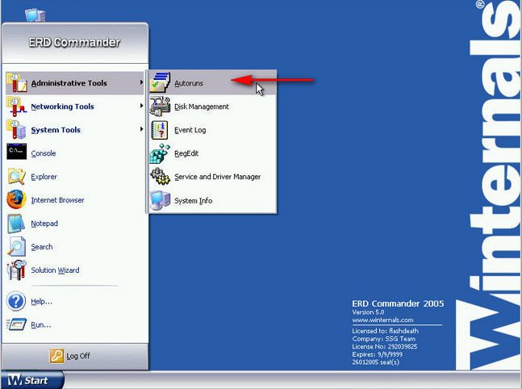Launch RegEdit from the submenu

pos(212,153)
